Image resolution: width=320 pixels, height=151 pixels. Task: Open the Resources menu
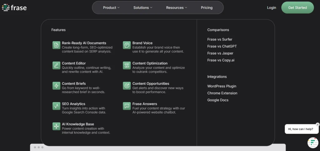177,8
